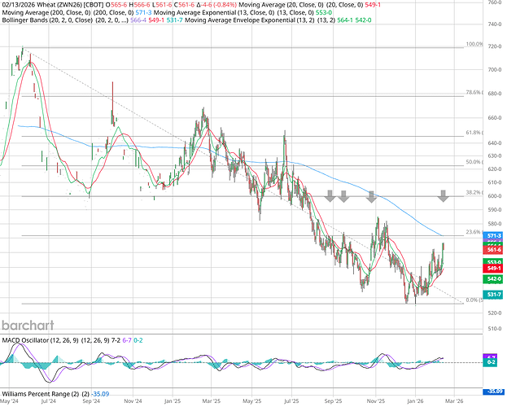The width and height of the screenshot is (507, 407).
Task: Click the second gray down-arrow from the left
Action: pyautogui.click(x=343, y=195)
